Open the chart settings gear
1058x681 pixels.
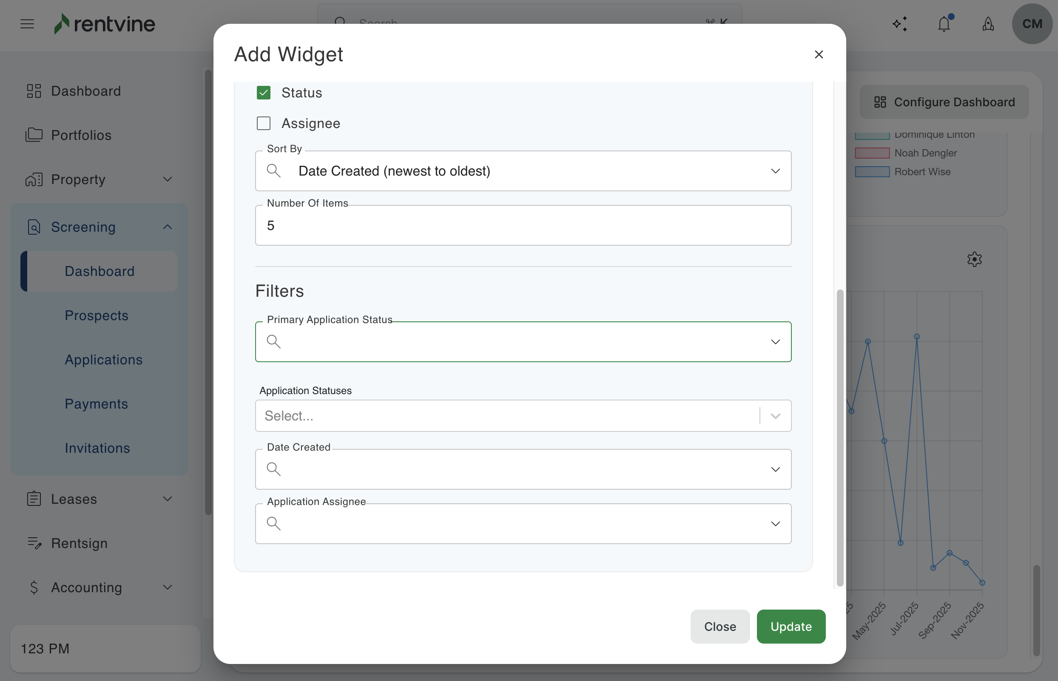pos(974,259)
